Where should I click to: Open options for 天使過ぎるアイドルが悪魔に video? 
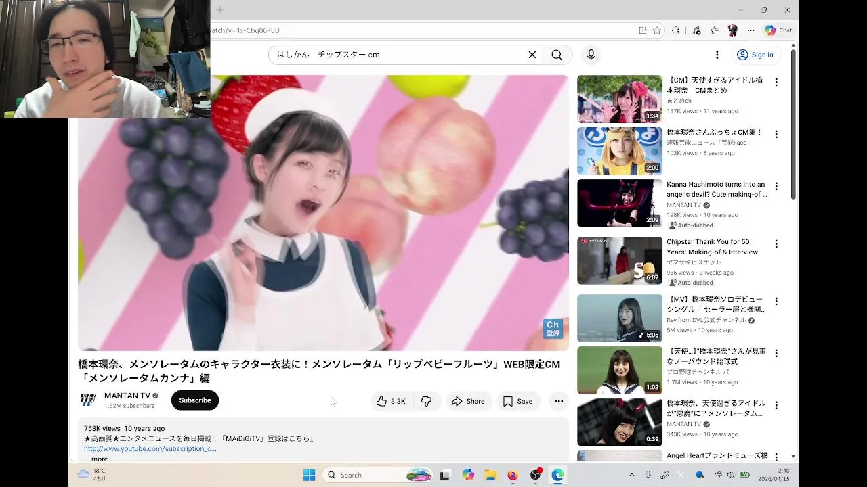point(776,405)
